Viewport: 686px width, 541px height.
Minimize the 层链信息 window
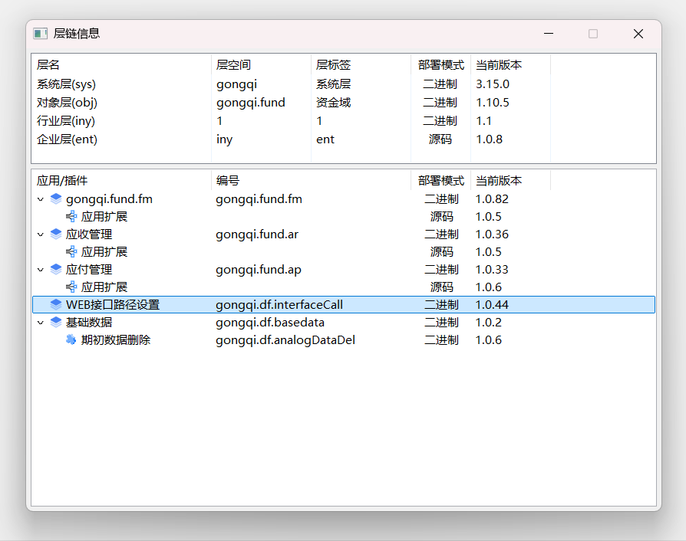[549, 34]
